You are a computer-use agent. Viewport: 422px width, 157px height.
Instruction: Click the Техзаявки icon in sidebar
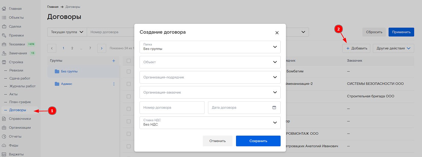click(4, 44)
